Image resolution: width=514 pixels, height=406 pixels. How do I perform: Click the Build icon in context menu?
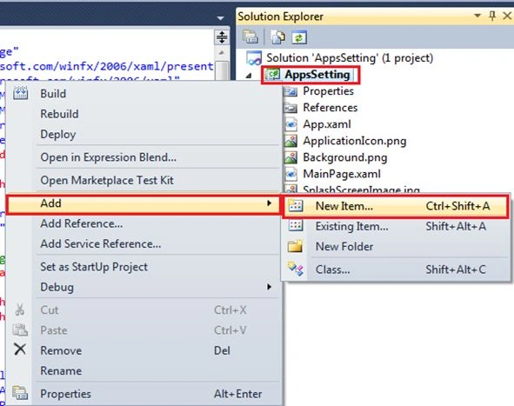20,93
